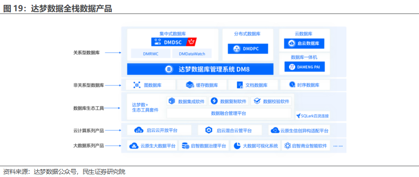Viewport: 419px width, 177px height.
Task: Click the 非关系型数据库 row label
Action: point(88,85)
